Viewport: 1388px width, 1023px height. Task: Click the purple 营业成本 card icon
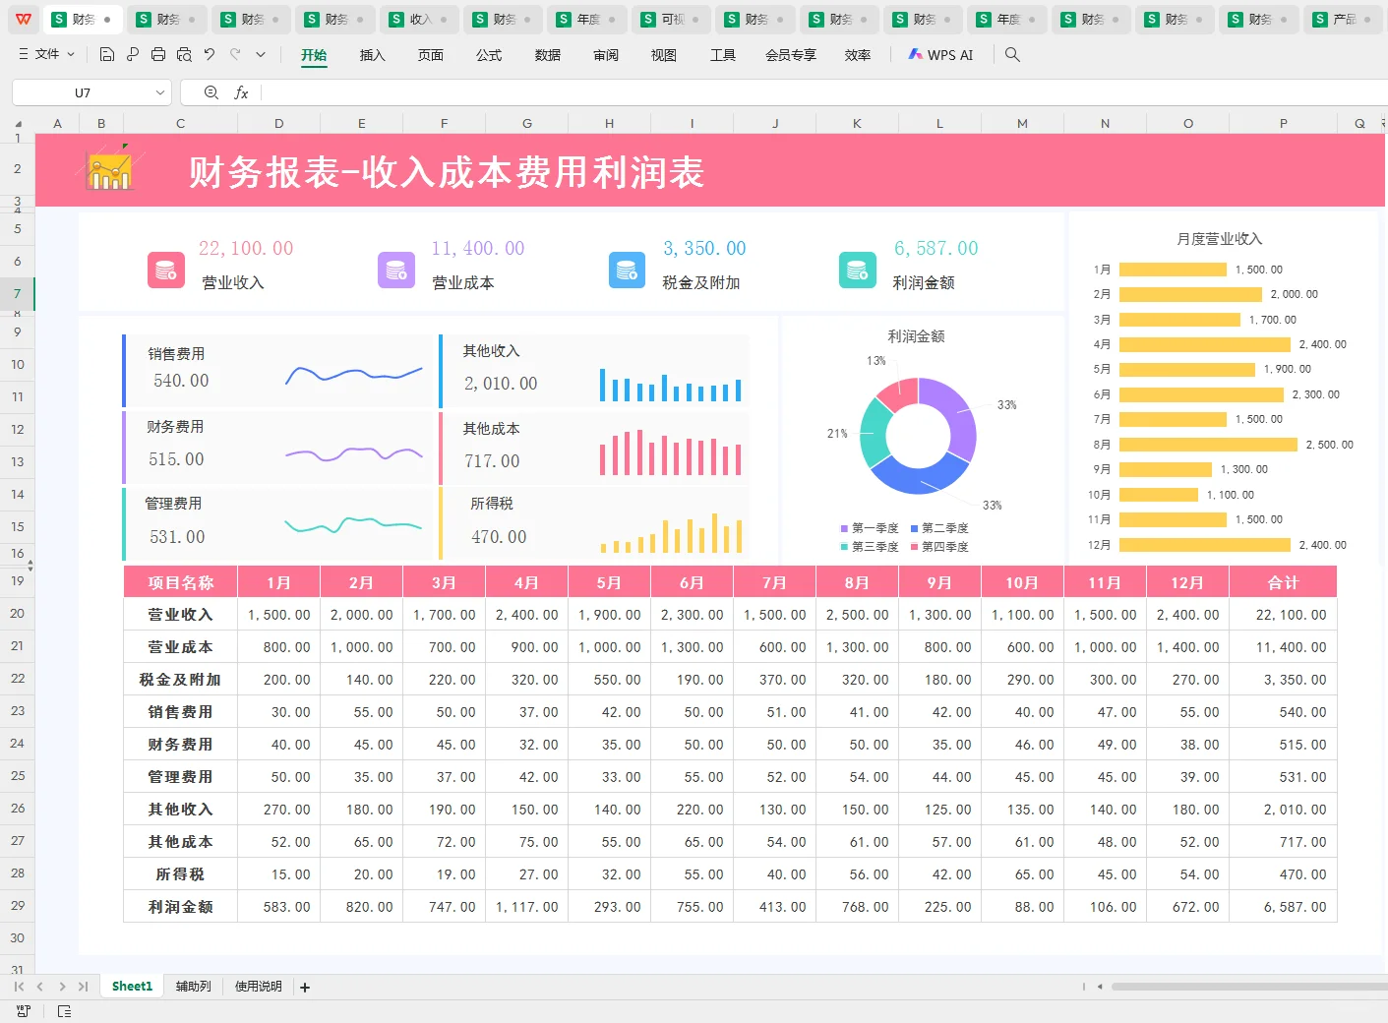396,270
